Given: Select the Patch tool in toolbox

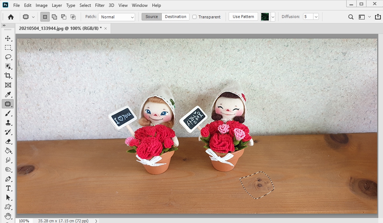Looking at the screenshot, I should coord(8,104).
